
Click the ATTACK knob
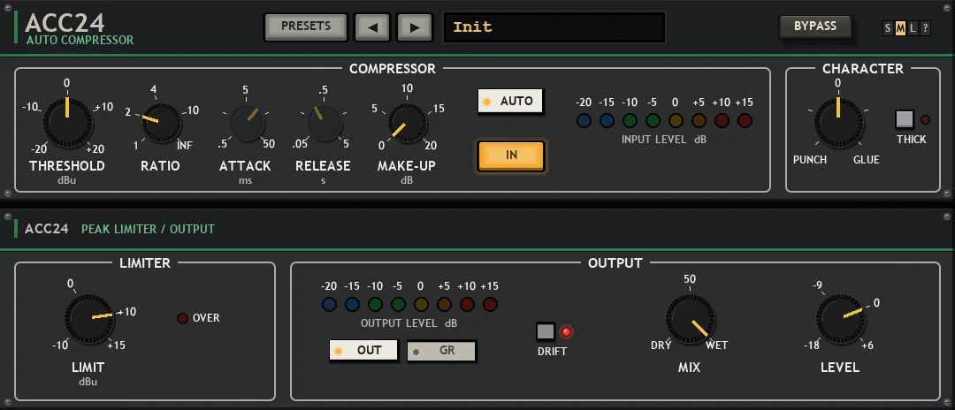(x=247, y=124)
